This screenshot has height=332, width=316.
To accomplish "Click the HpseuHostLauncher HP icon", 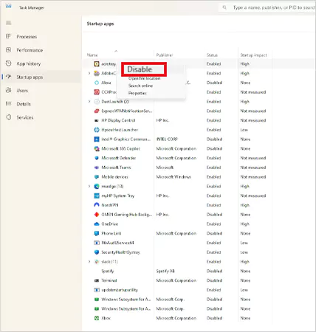I will pyautogui.click(x=97, y=130).
